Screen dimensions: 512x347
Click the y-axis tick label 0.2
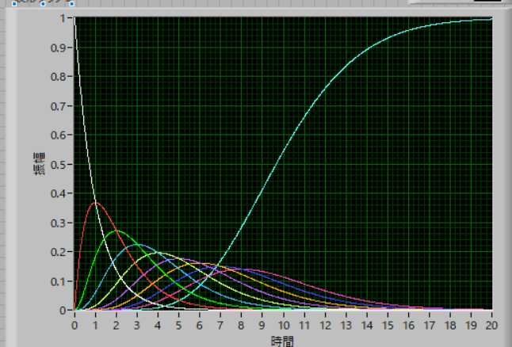[x=59, y=252]
